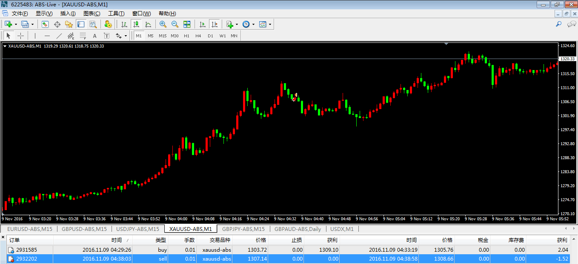578x264 pixels.
Task: Select the Trendline tool
Action: (59, 36)
